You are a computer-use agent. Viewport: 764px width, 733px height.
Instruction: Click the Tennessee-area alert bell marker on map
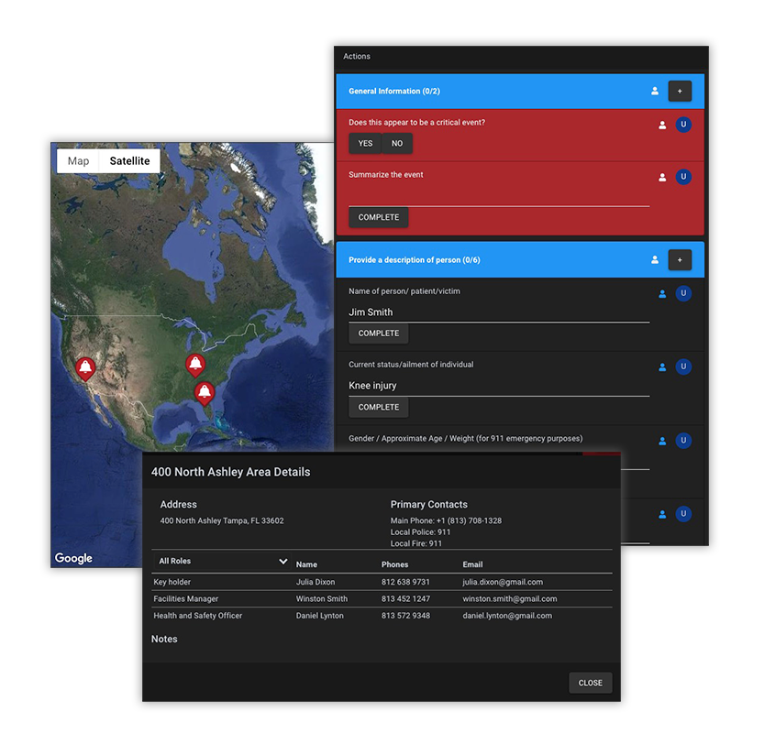pos(195,365)
